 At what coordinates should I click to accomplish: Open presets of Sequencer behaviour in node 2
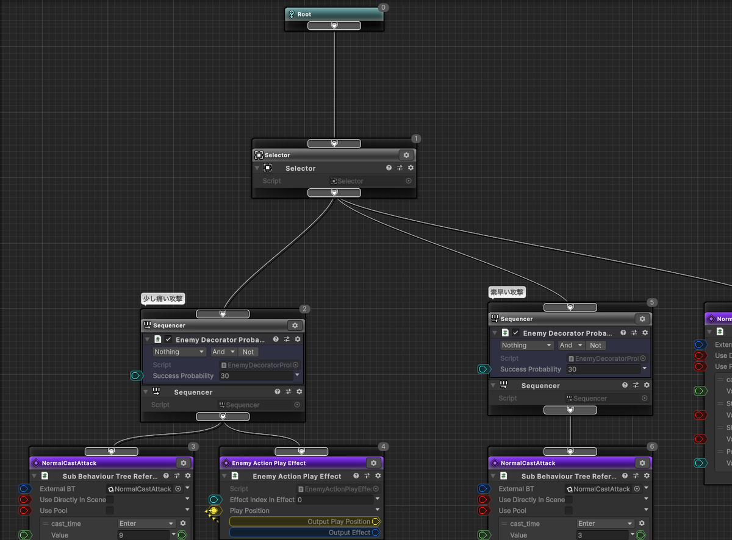tap(289, 392)
